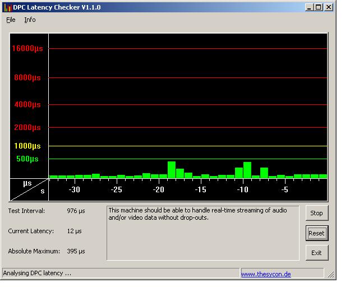Click the -20 time axis label

point(158,189)
